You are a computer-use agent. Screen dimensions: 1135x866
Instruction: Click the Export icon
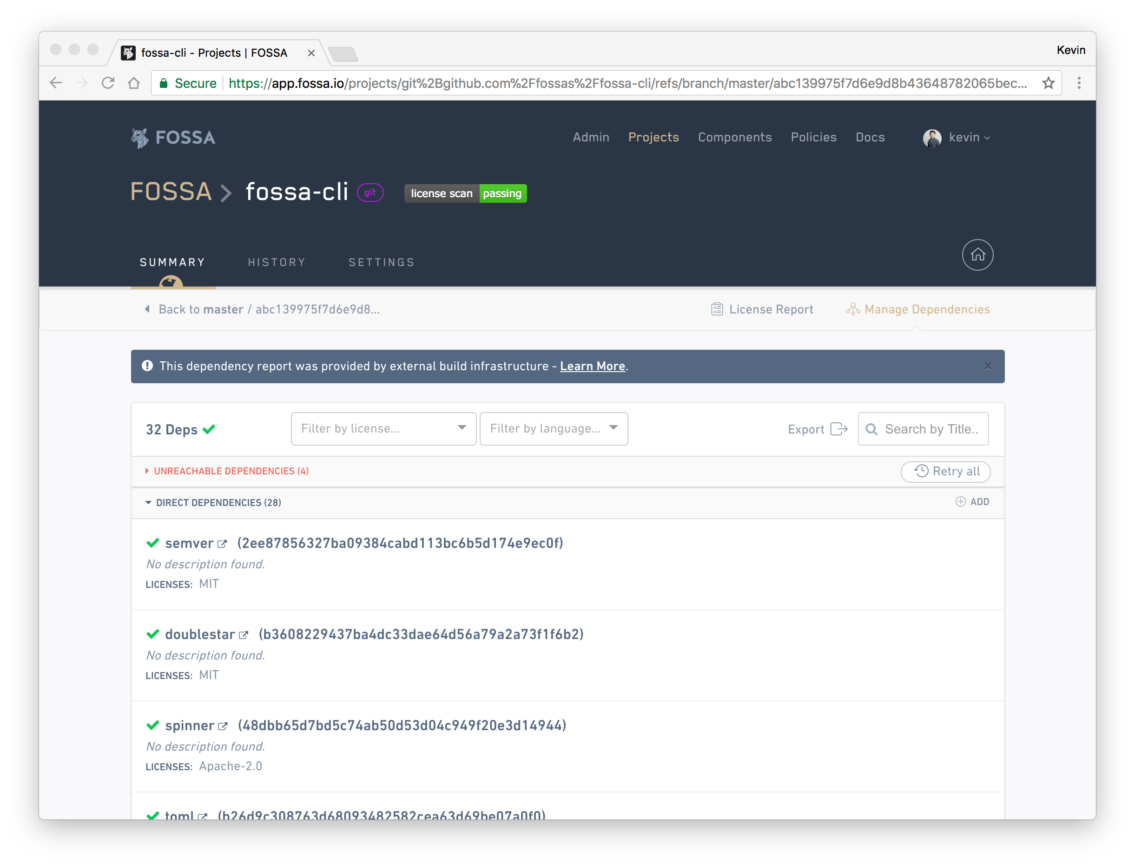point(838,428)
